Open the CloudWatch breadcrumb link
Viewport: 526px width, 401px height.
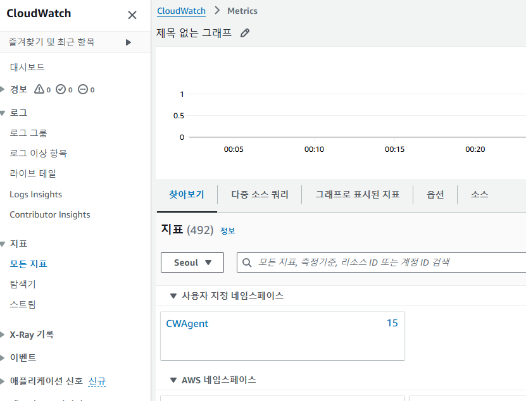[181, 11]
